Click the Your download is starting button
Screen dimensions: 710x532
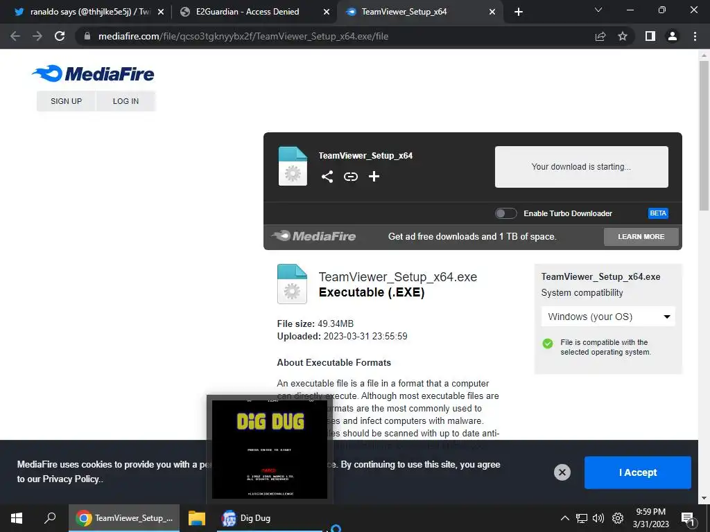click(x=582, y=167)
